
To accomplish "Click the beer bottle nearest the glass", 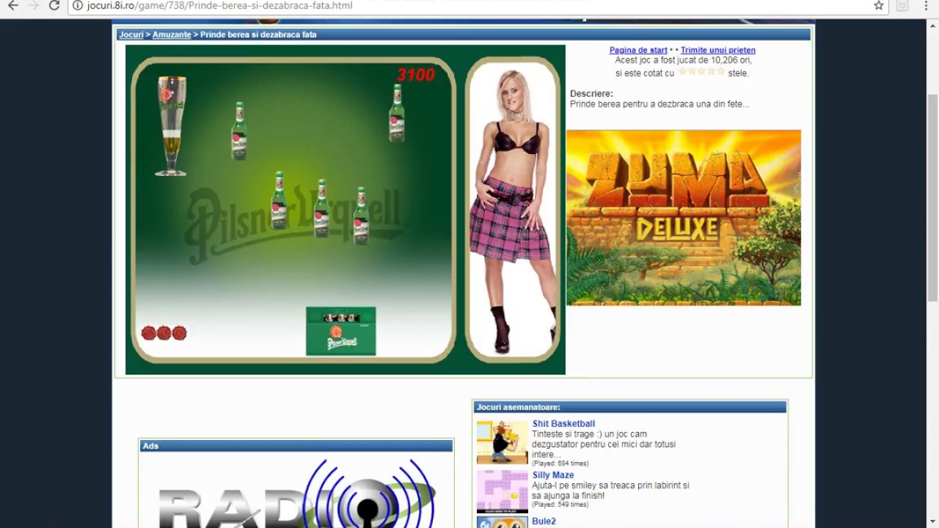I will point(239,131).
